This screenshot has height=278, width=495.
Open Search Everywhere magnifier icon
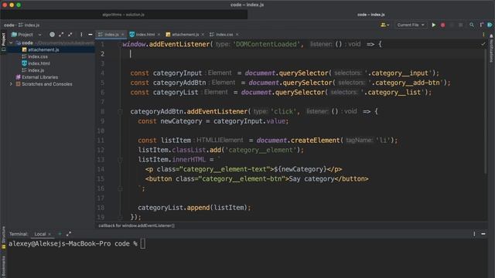472,25
